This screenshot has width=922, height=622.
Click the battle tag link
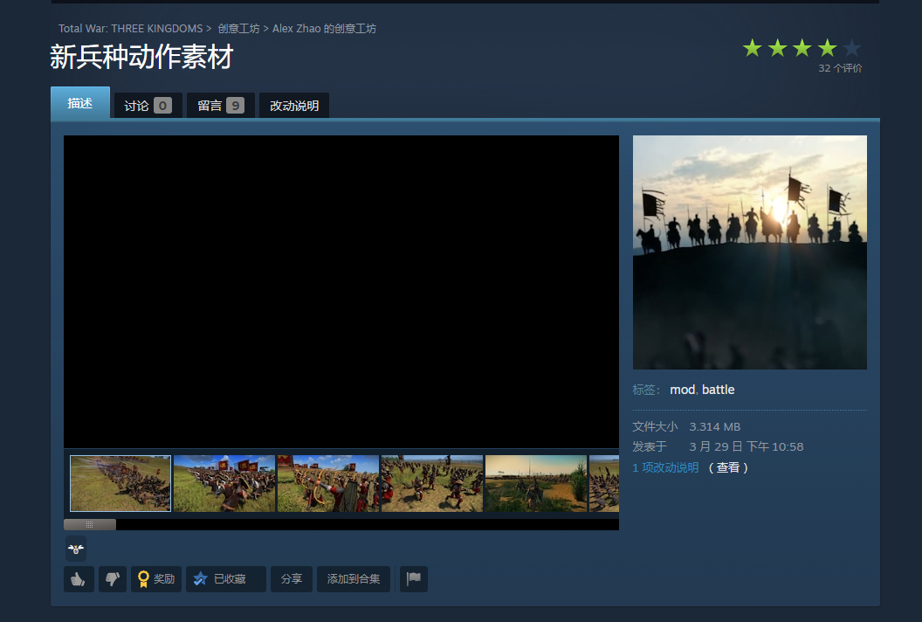(718, 390)
